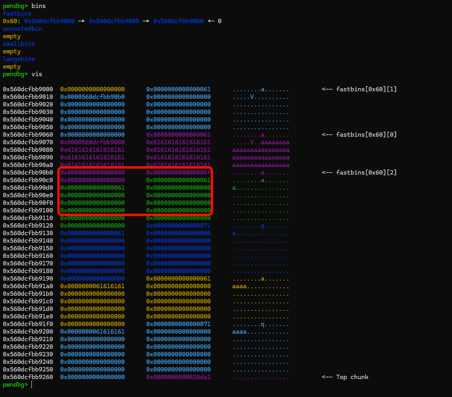Click address 0x560dcfbb9260 in the dump
Viewport: 452px width, 397px height.
tap(28, 377)
